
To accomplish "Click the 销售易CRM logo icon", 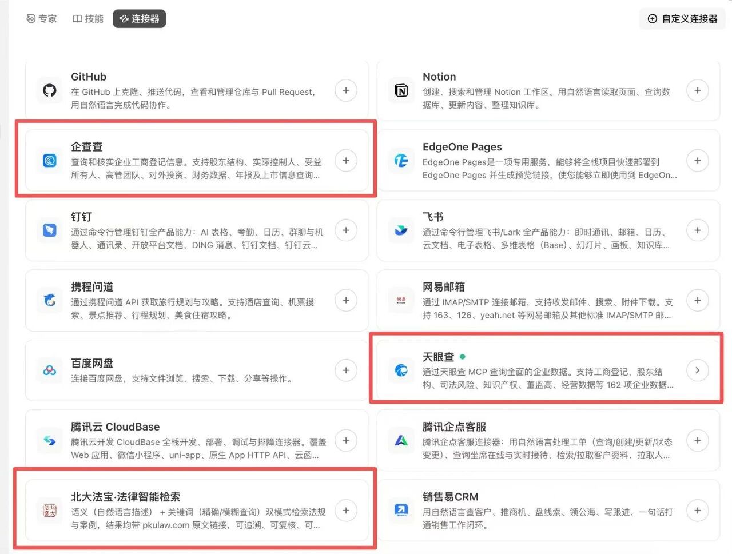I will 401,511.
